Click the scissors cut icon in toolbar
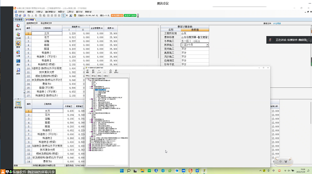The height and width of the screenshot is (174, 312). (33, 16)
